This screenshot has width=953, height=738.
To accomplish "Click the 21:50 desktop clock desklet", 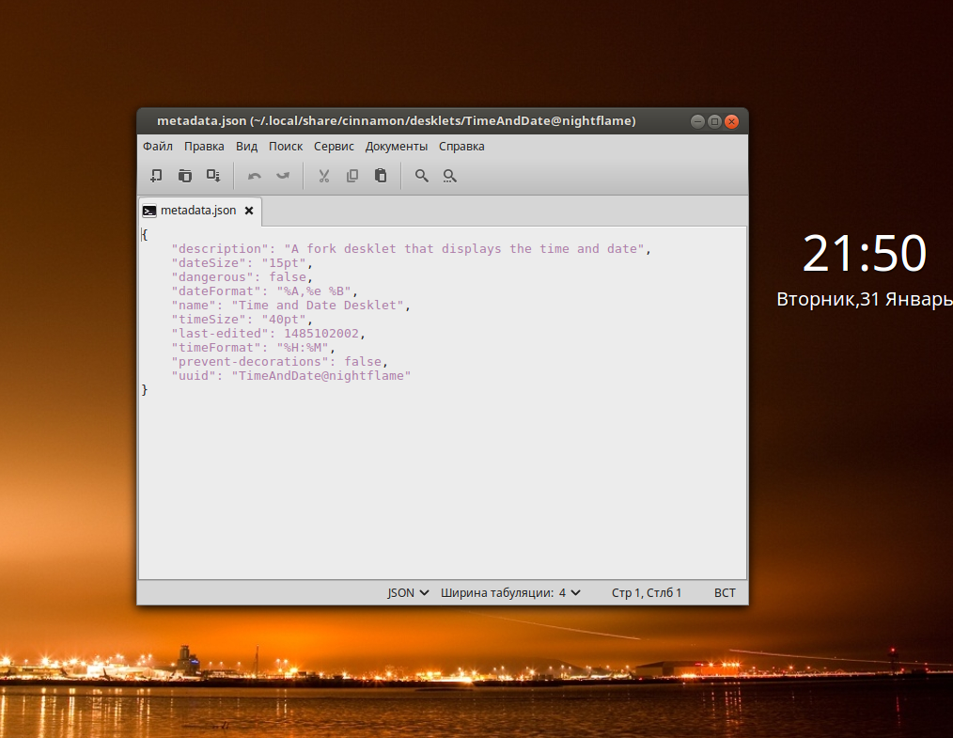I will tap(864, 254).
